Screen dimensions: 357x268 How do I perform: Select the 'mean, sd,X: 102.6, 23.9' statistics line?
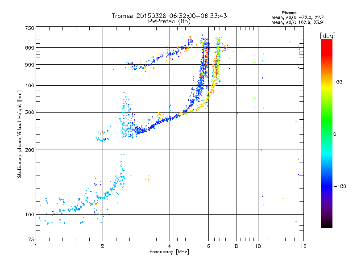coord(297,22)
